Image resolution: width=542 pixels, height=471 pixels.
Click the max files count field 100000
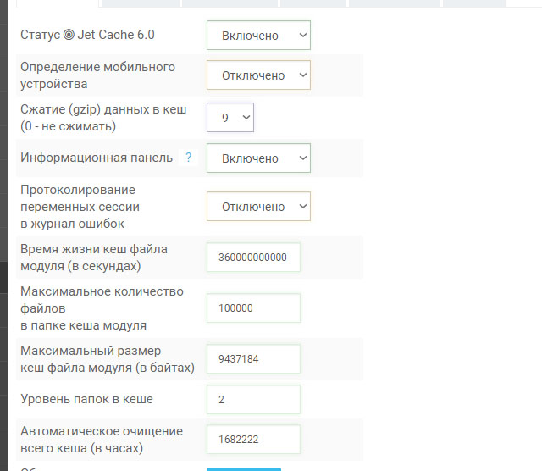tap(253, 308)
